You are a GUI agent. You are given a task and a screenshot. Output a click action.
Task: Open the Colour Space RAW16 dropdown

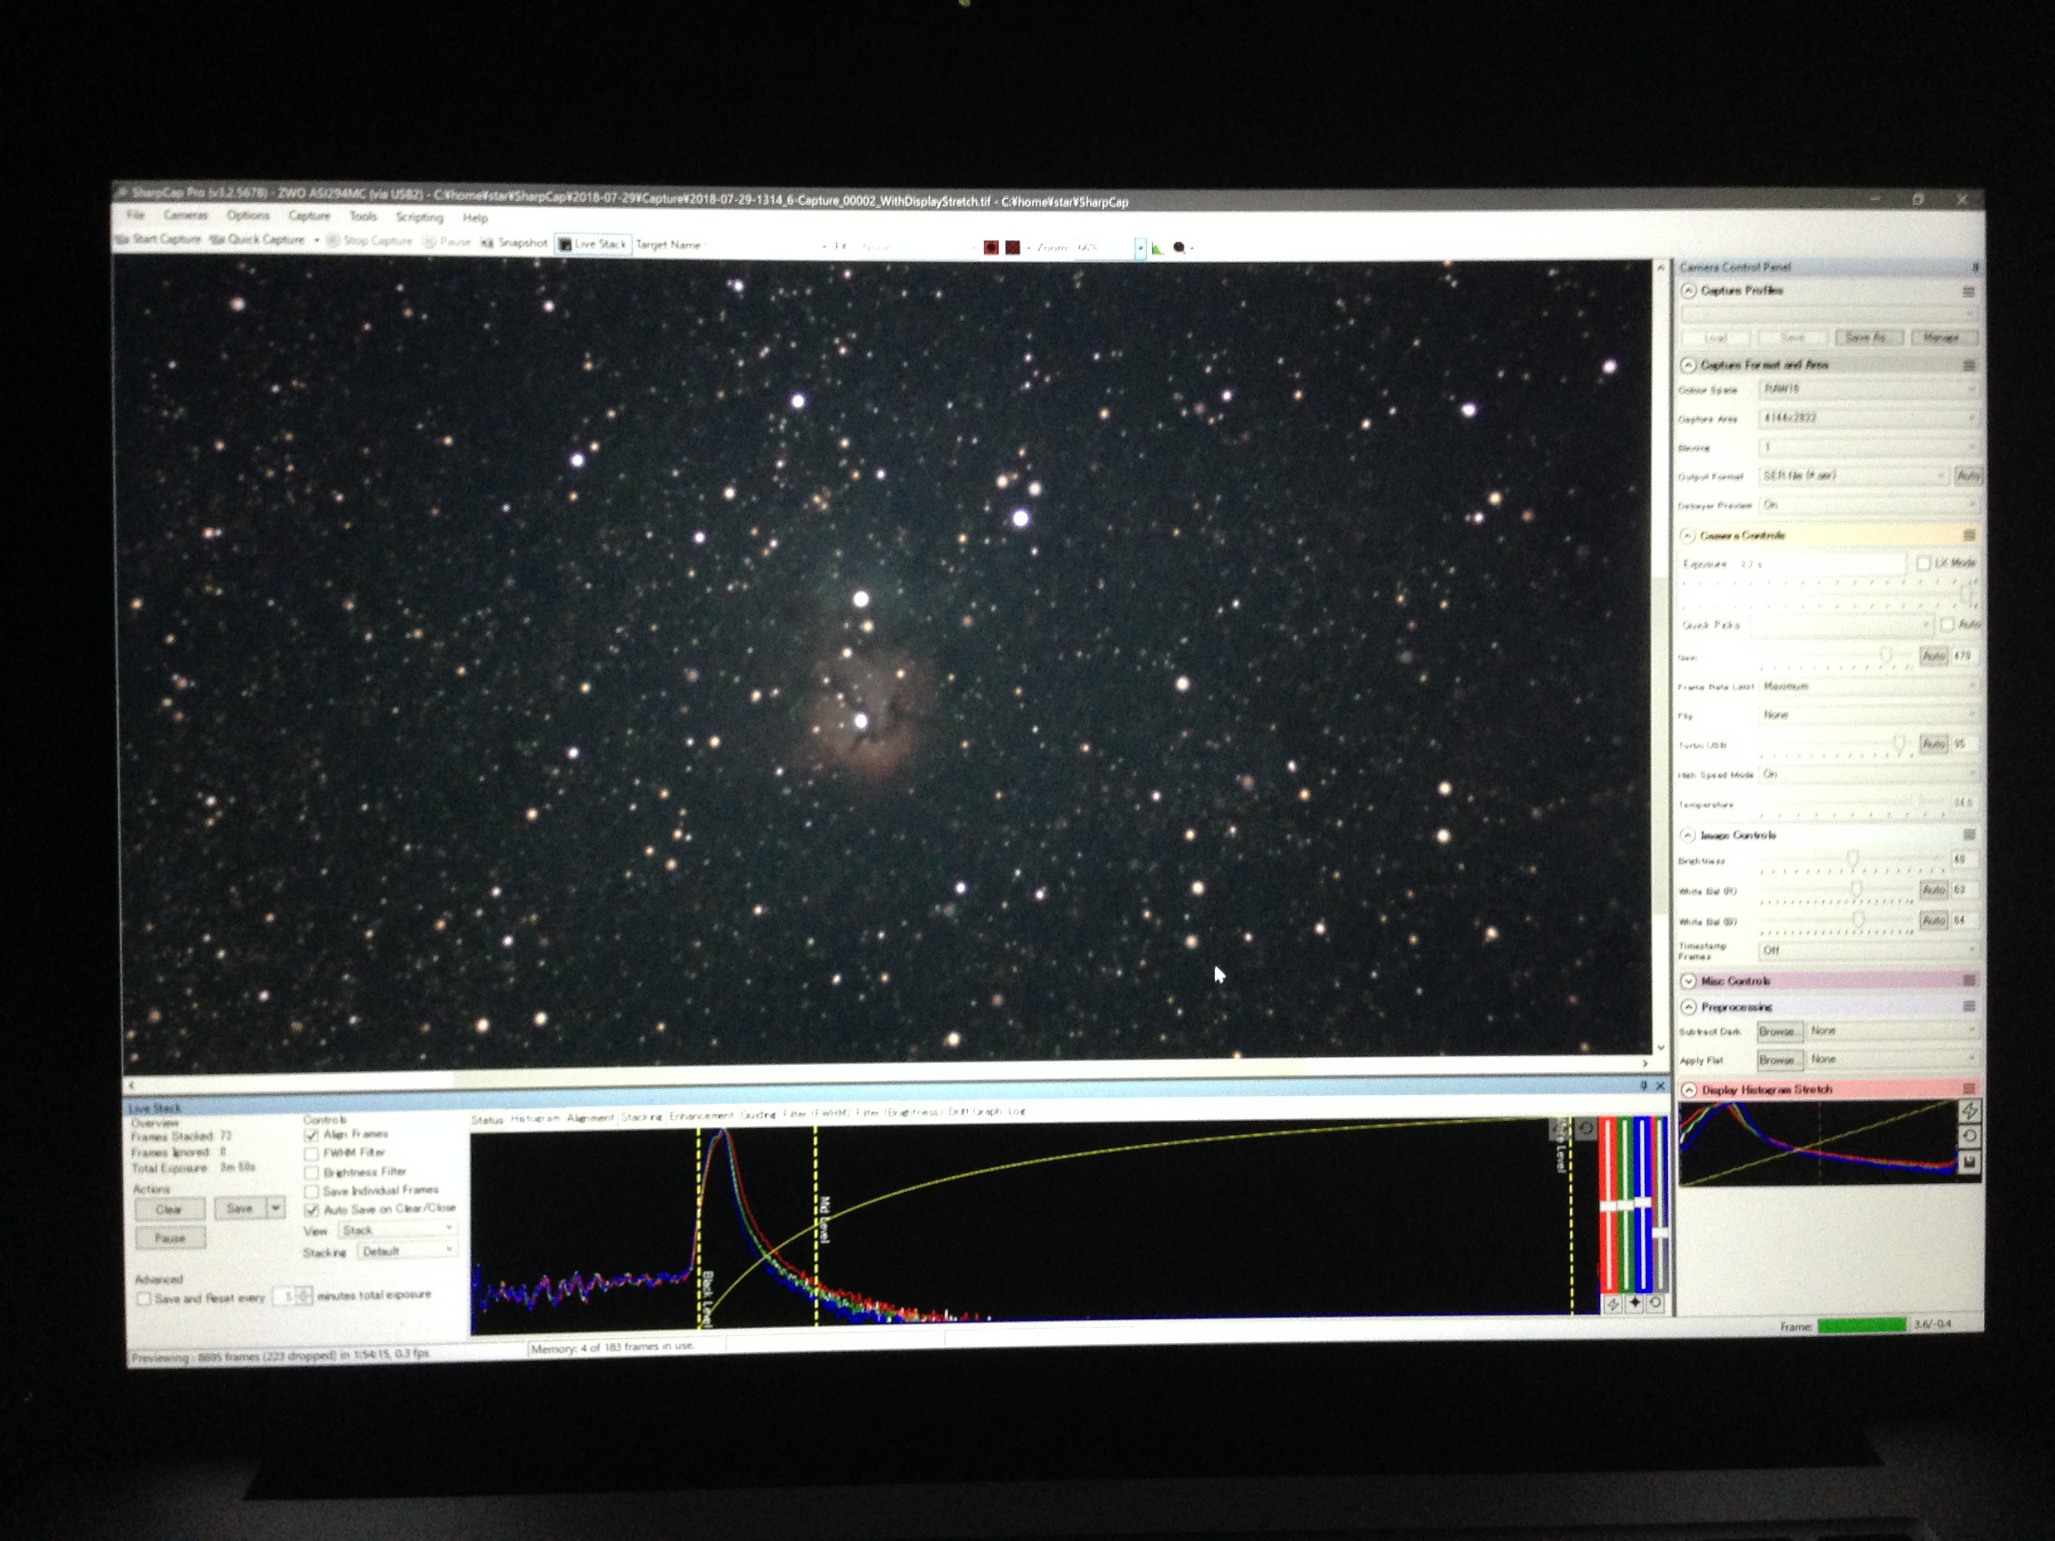(x=1867, y=389)
